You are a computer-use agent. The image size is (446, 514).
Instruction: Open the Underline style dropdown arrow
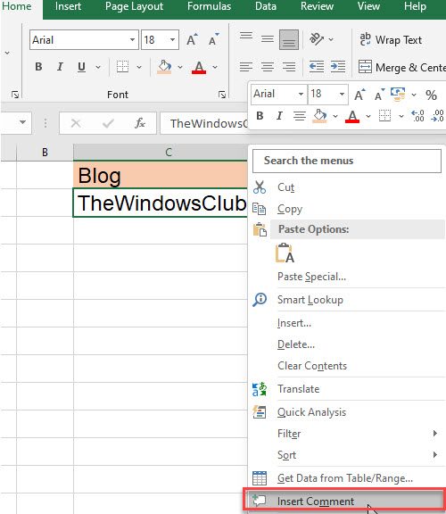coord(98,67)
